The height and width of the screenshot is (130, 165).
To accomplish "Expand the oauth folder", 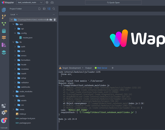I will tap(15, 74).
